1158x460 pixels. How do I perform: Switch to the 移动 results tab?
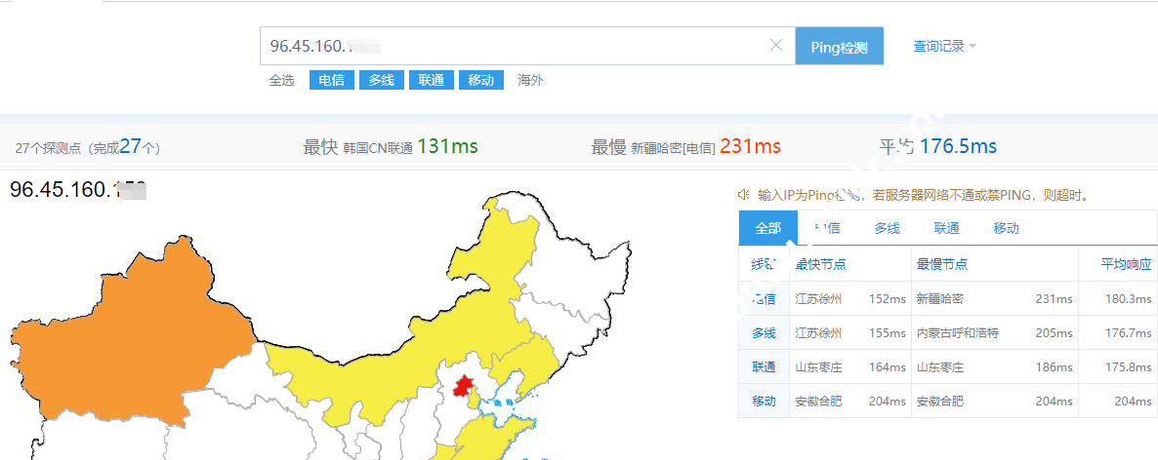pos(1006,228)
